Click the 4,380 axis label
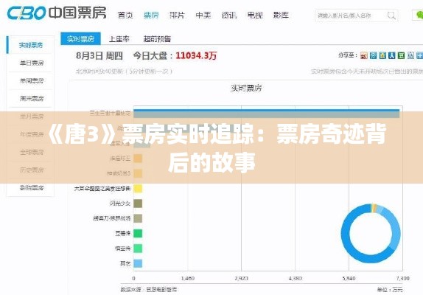 pyautogui.click(x=295, y=278)
